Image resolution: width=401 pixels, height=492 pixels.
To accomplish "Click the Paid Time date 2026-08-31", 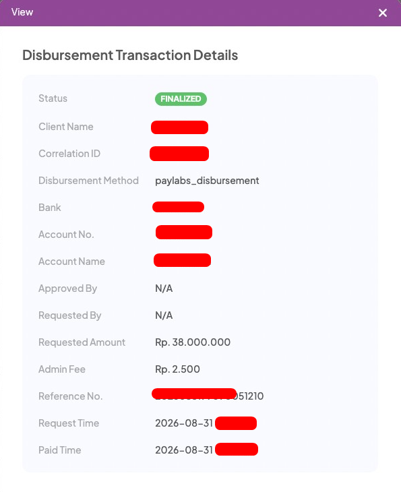I will click(x=184, y=450).
